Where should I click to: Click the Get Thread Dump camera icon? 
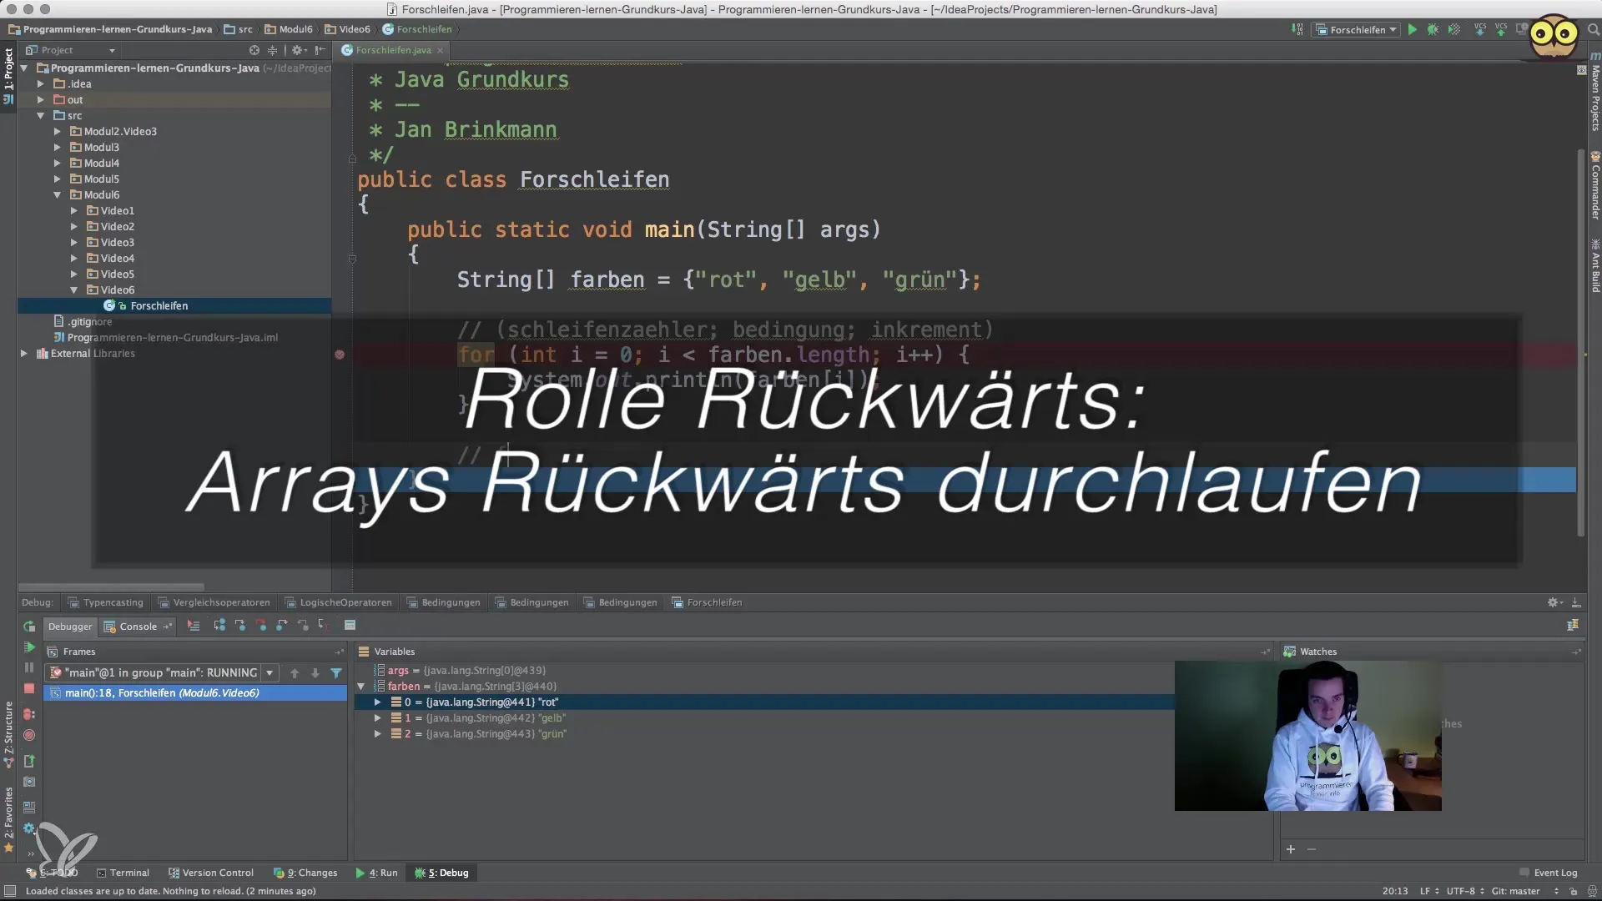29,782
